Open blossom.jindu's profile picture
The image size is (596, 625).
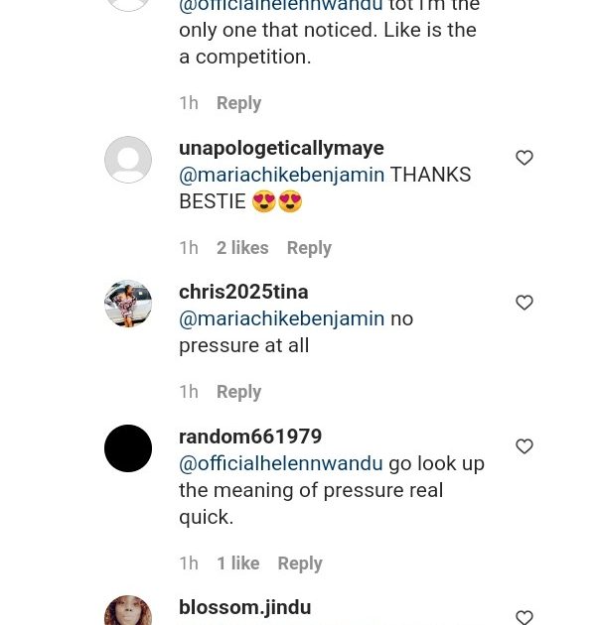pos(128,611)
